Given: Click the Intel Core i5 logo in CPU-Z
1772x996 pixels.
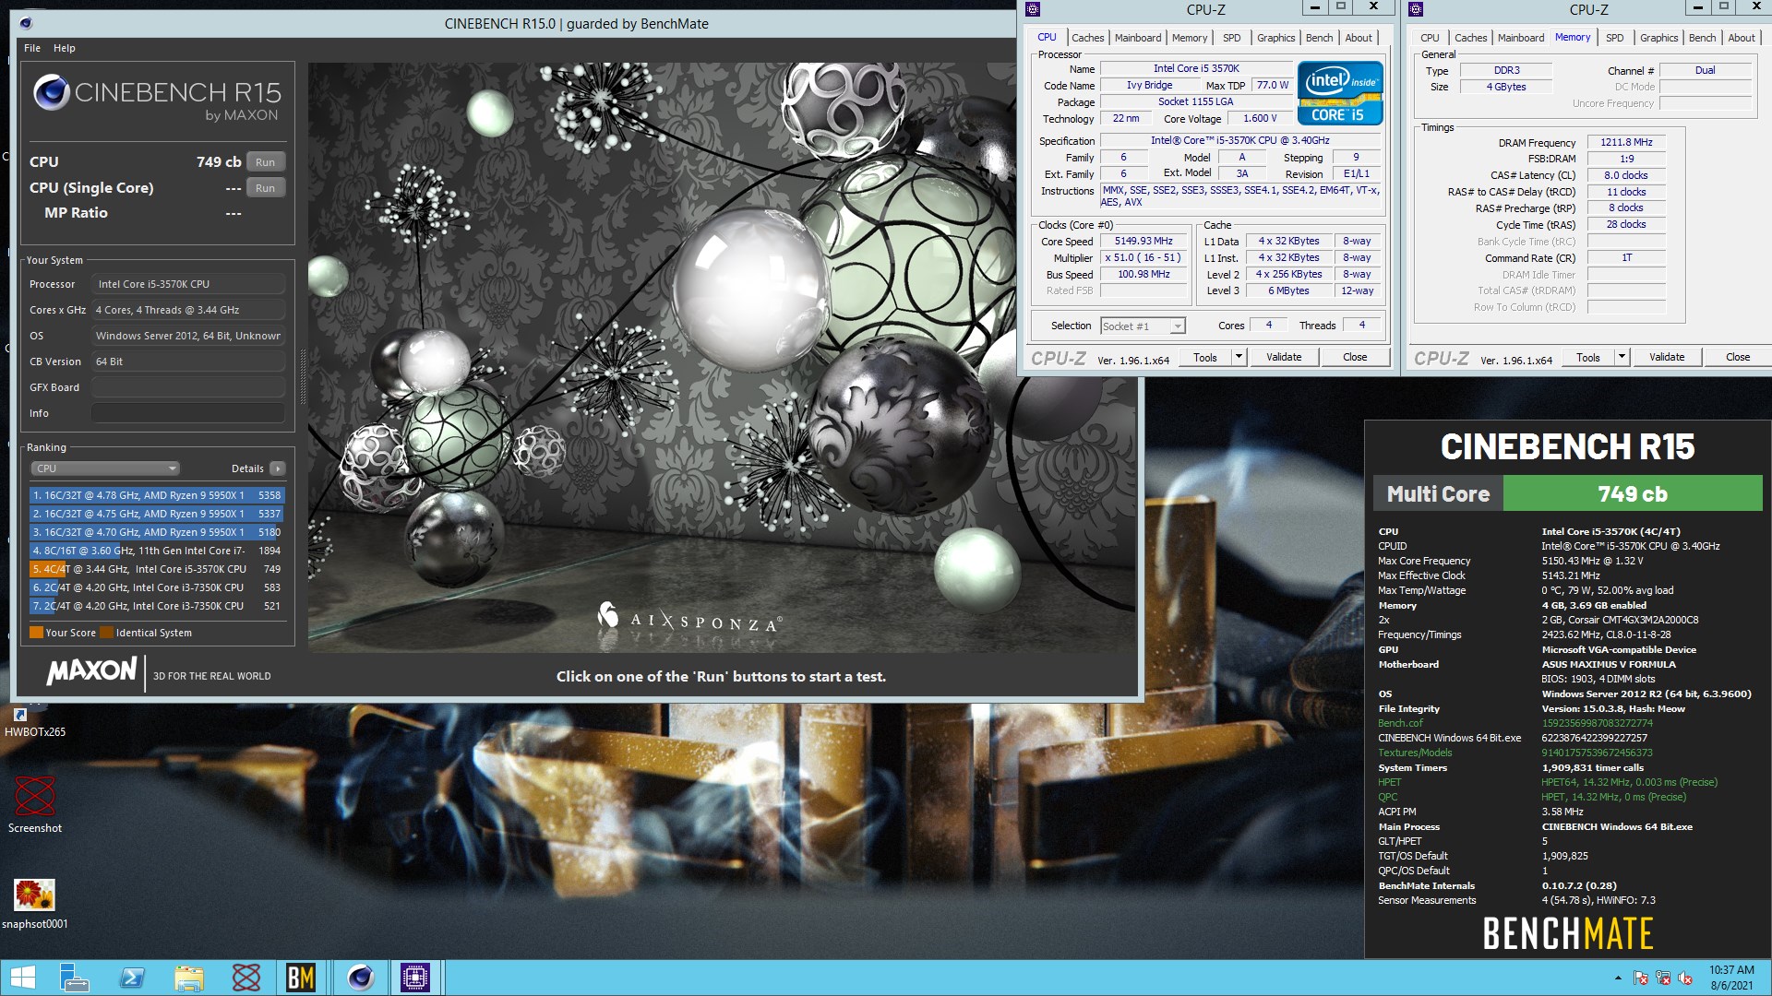Looking at the screenshot, I should (x=1340, y=92).
